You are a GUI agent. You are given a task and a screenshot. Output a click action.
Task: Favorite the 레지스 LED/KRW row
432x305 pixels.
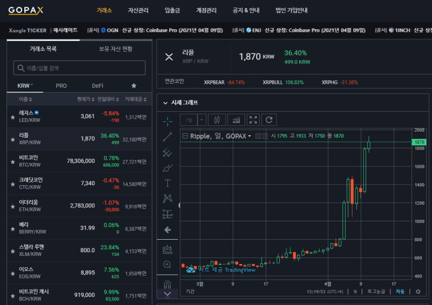12,117
